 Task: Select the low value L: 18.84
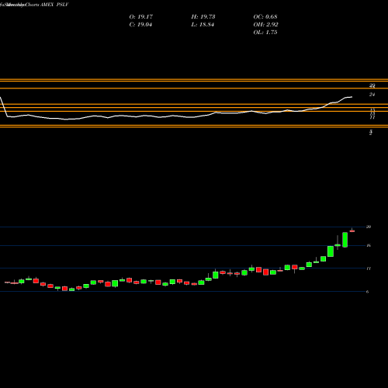203,25
